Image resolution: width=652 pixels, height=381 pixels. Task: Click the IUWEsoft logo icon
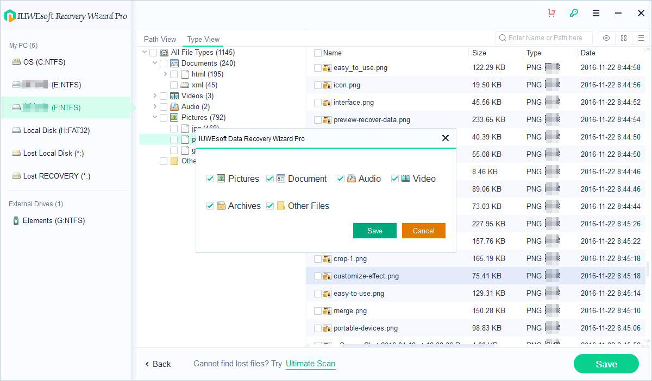[x=10, y=16]
